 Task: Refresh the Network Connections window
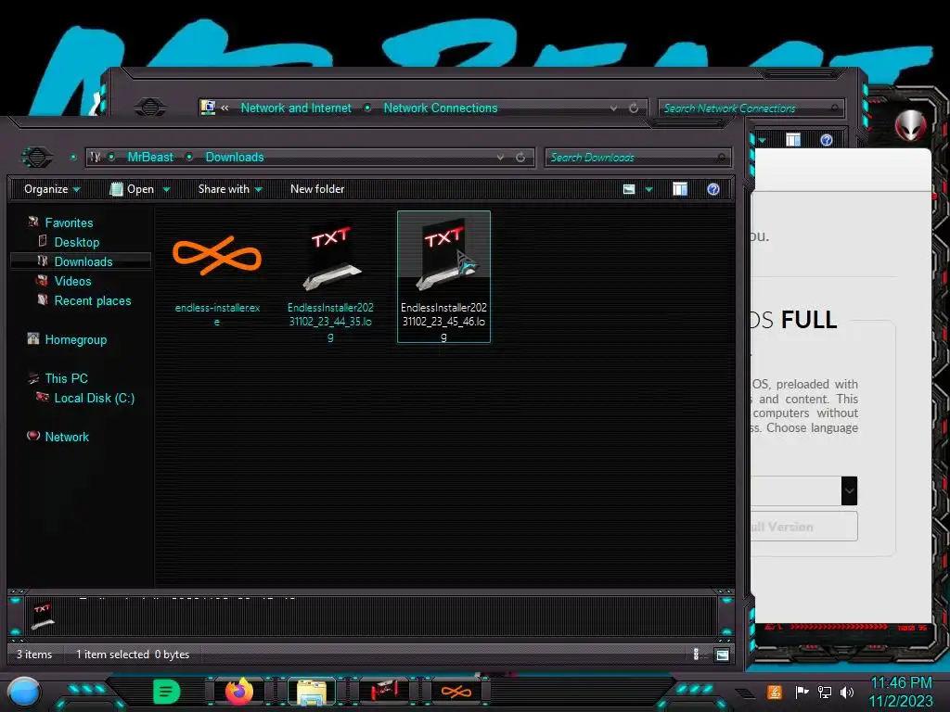point(634,108)
